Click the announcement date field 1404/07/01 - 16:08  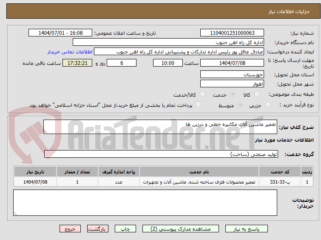coord(60,33)
